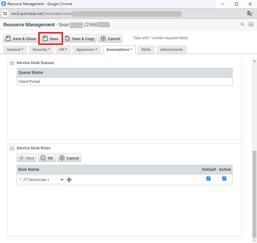
Task: Click Save & Close floppy disk button
Action: pos(21,39)
